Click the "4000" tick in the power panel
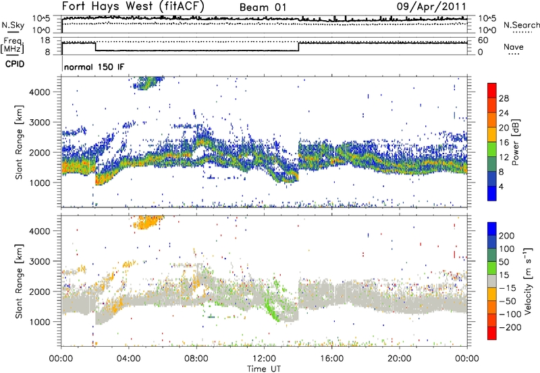The image size is (540, 373). [40, 92]
